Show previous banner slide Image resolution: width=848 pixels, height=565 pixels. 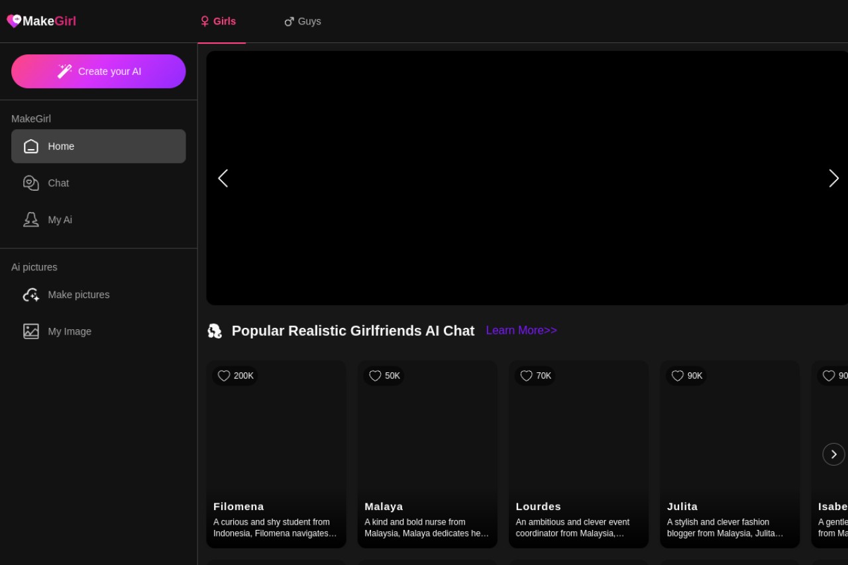click(223, 178)
